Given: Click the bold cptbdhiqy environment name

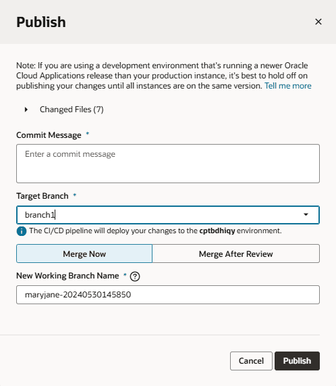Looking at the screenshot, I should point(217,231).
